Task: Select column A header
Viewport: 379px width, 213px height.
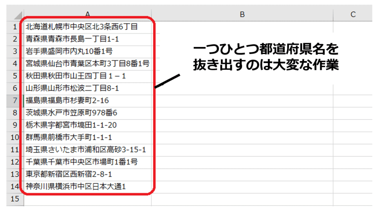Action: click(x=87, y=14)
